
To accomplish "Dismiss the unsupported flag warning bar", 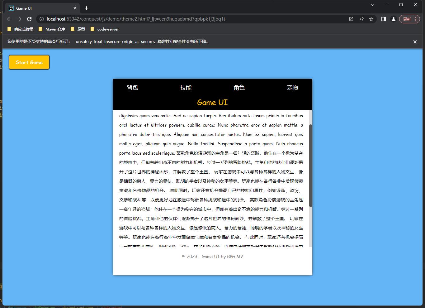I will tap(415, 42).
